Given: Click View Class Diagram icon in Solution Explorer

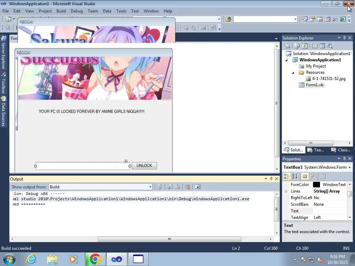Looking at the screenshot, I should pyautogui.click(x=330, y=46).
